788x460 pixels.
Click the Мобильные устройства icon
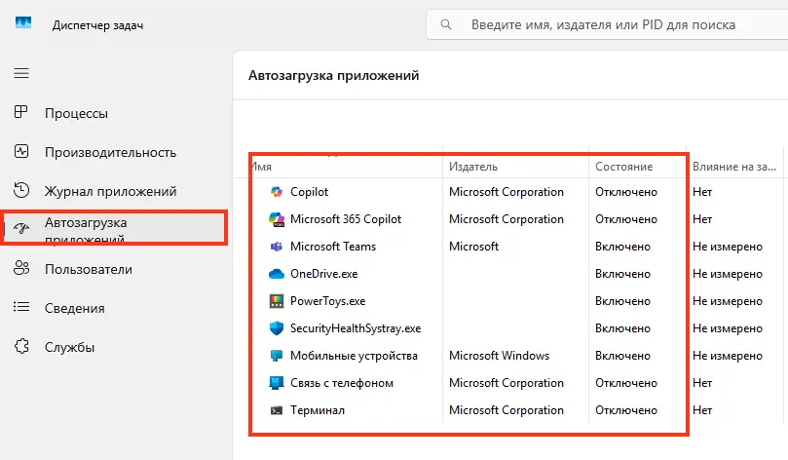coord(277,356)
